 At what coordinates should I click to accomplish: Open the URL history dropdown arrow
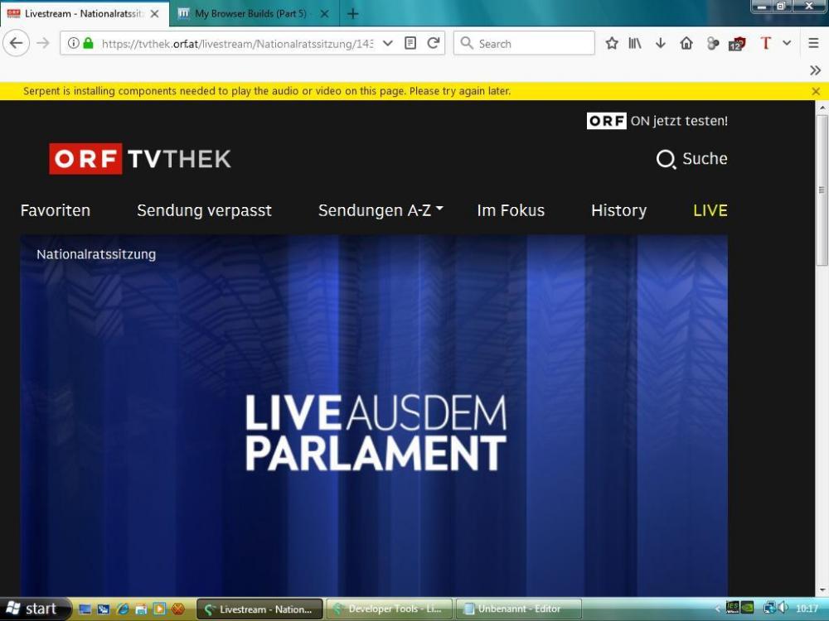387,43
